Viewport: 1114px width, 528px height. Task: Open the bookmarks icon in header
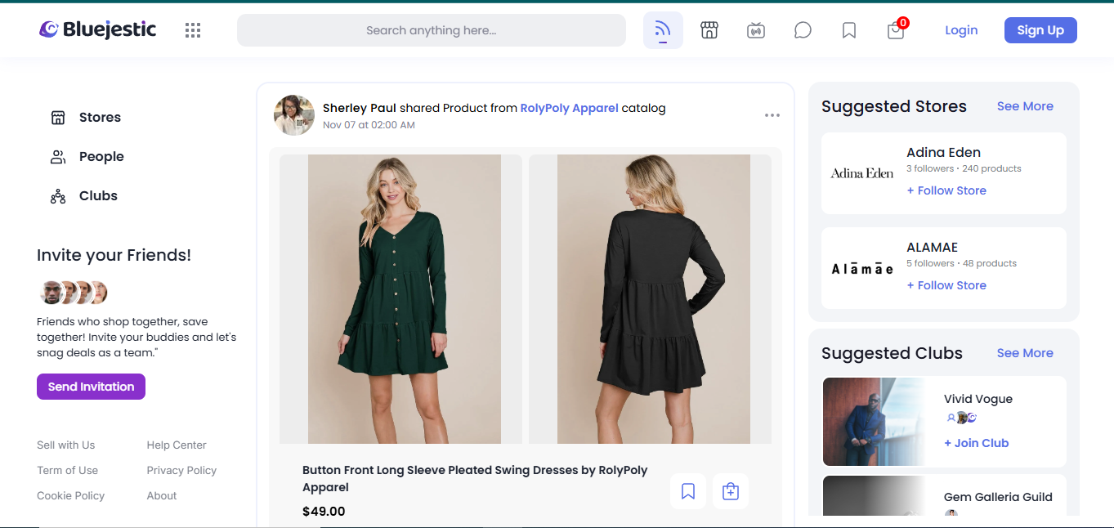849,30
